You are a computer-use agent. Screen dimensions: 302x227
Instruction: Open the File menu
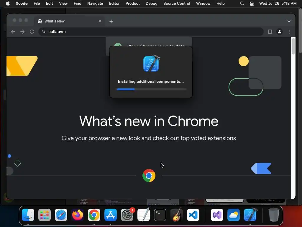(37, 4)
